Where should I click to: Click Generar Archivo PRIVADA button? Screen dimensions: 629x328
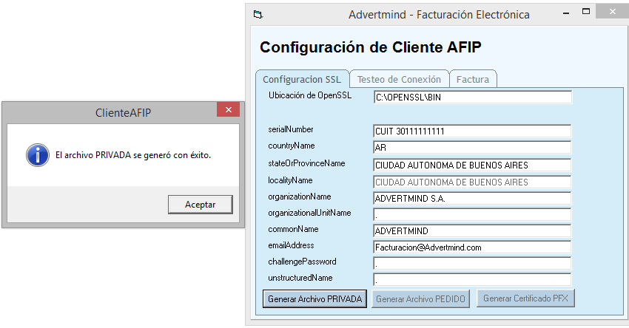click(x=315, y=298)
